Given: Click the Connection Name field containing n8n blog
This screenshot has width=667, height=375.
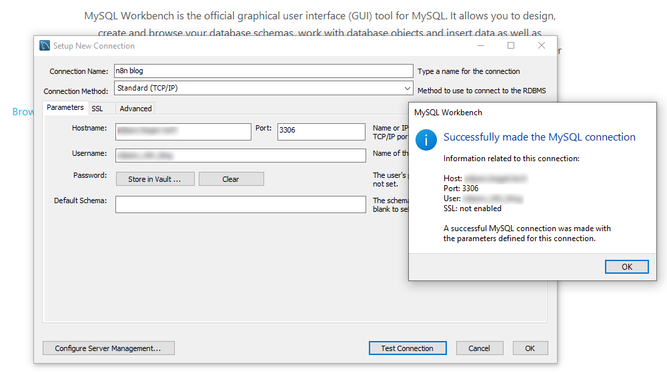Looking at the screenshot, I should click(x=263, y=71).
